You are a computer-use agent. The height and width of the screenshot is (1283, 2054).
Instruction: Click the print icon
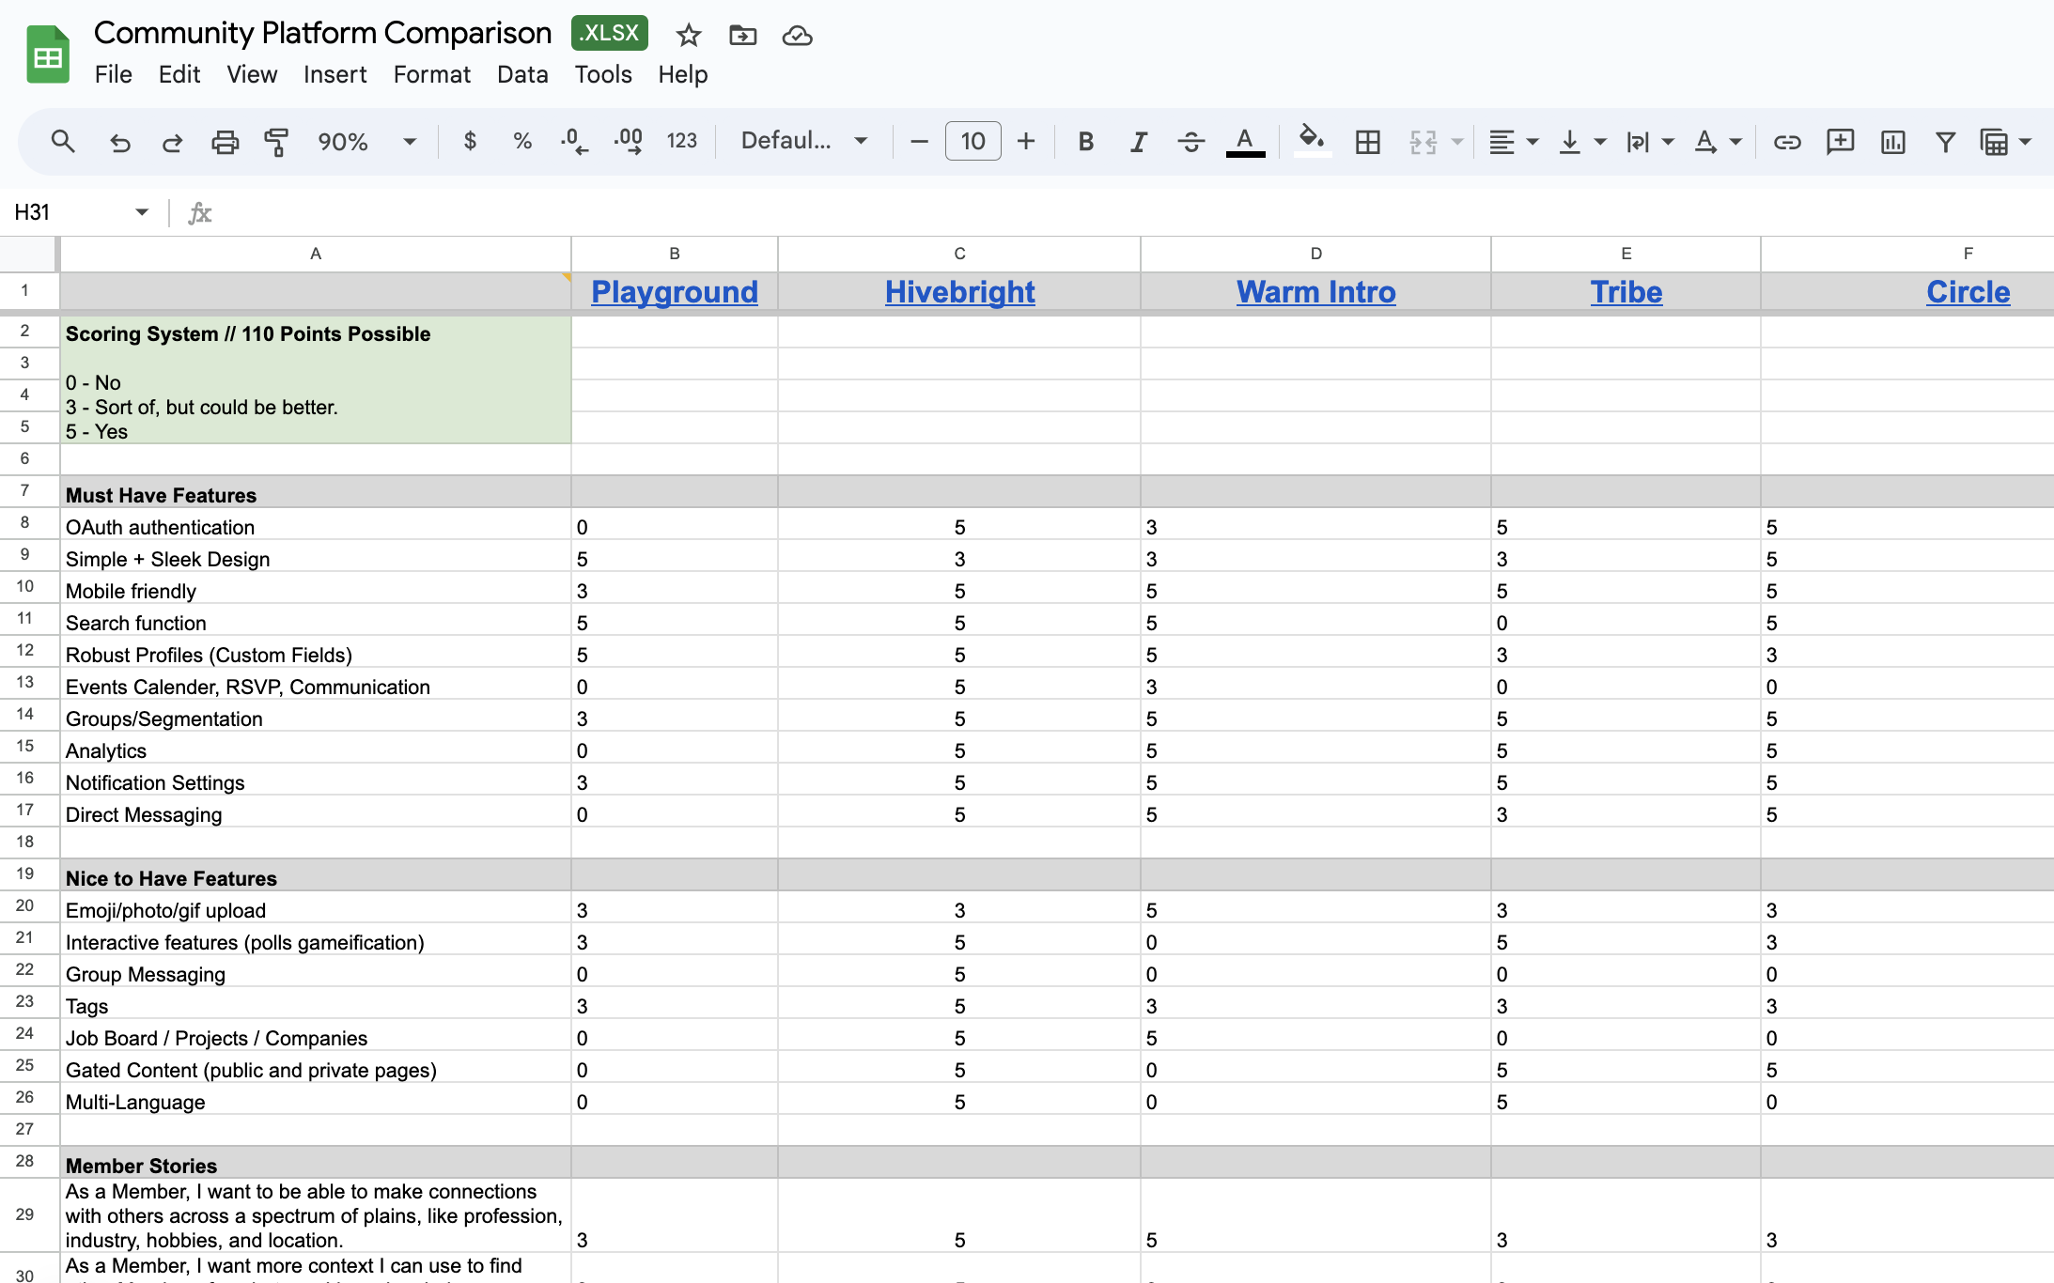(x=225, y=142)
